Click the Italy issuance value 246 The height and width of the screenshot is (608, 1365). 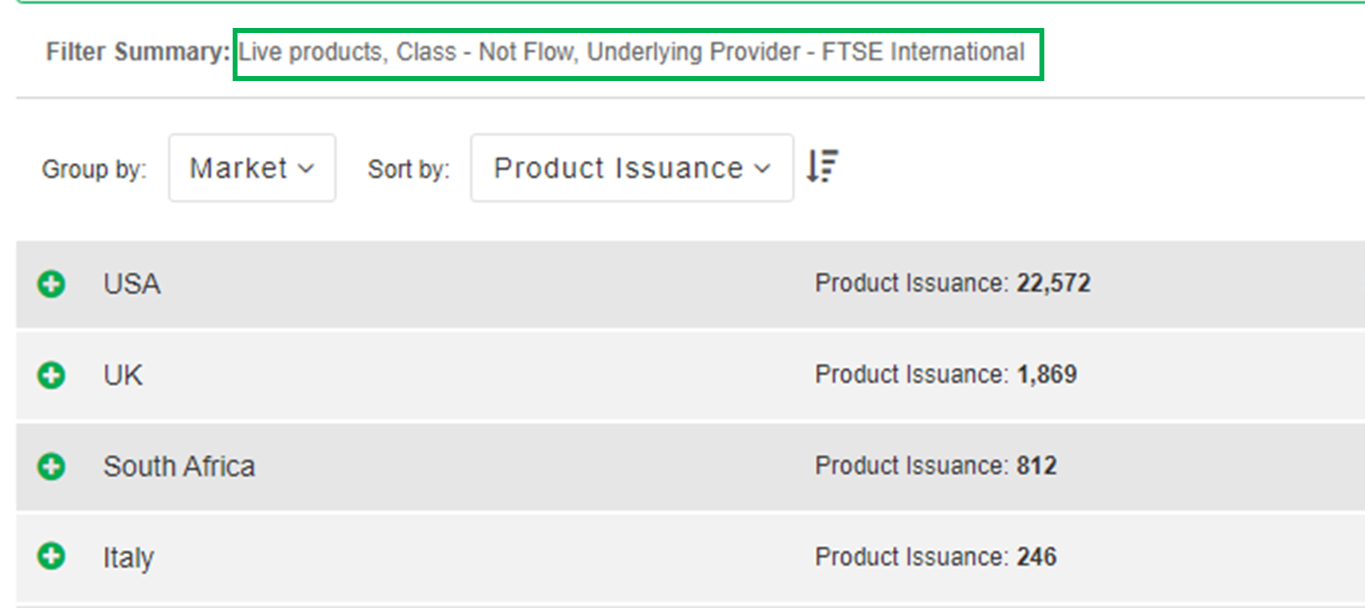[1037, 557]
